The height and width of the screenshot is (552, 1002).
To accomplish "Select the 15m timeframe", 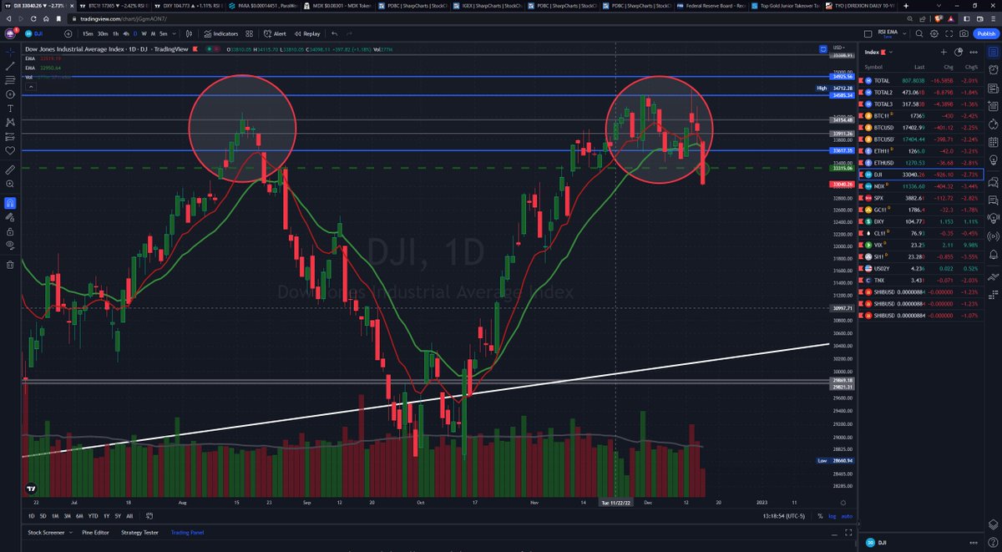I will coord(88,33).
